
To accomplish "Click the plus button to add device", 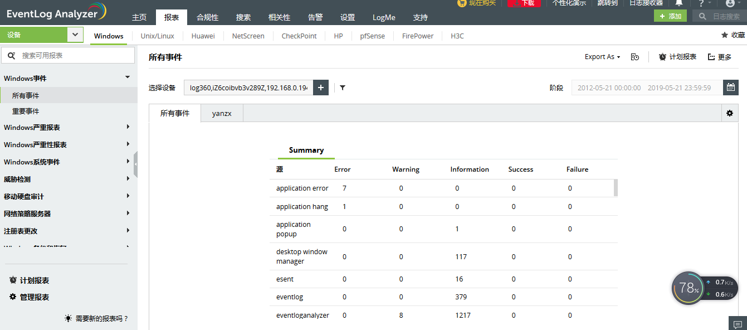I will [321, 88].
